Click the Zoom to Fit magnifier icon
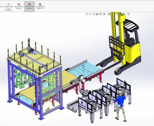154x126 pixels. [87, 14]
